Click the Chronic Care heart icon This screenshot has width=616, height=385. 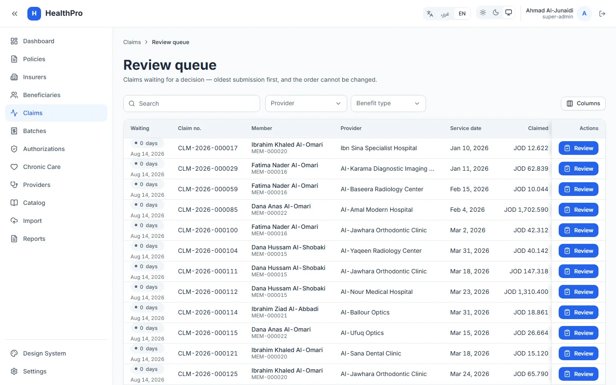click(x=14, y=167)
